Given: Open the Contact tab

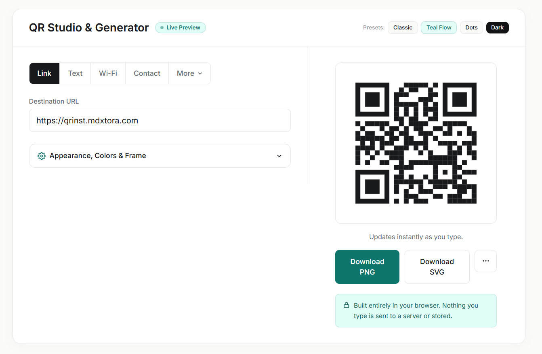Looking at the screenshot, I should 147,73.
